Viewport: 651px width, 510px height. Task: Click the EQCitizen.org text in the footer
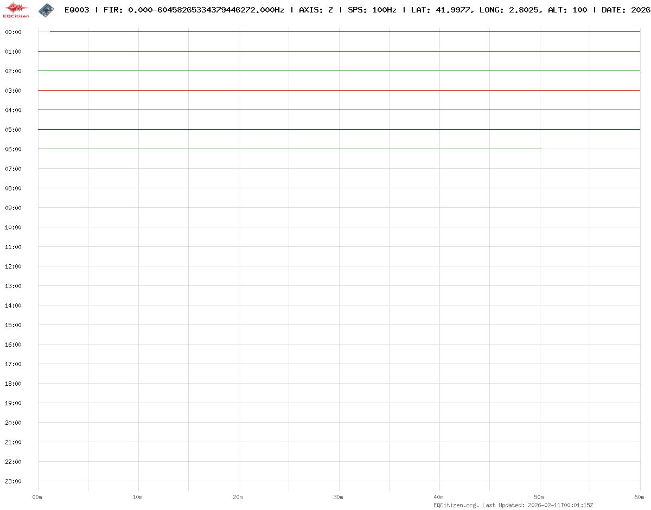click(x=456, y=505)
